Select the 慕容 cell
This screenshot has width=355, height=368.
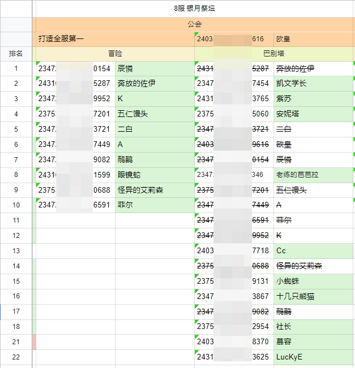click(313, 342)
